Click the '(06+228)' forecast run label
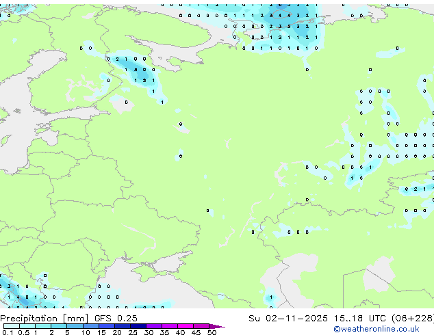434x335 pixels. 413,319
